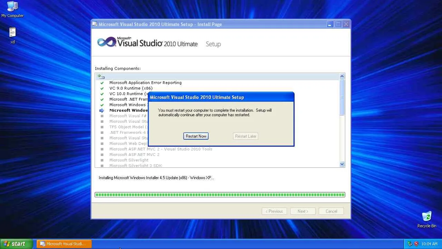
Task: Click the 'Installing Microsoft Windows Installer 4.5 Update' status text
Action: [156, 178]
